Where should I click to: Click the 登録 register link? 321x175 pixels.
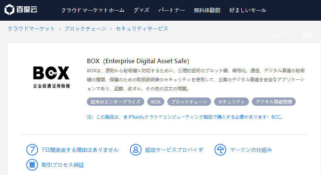pos(307,35)
